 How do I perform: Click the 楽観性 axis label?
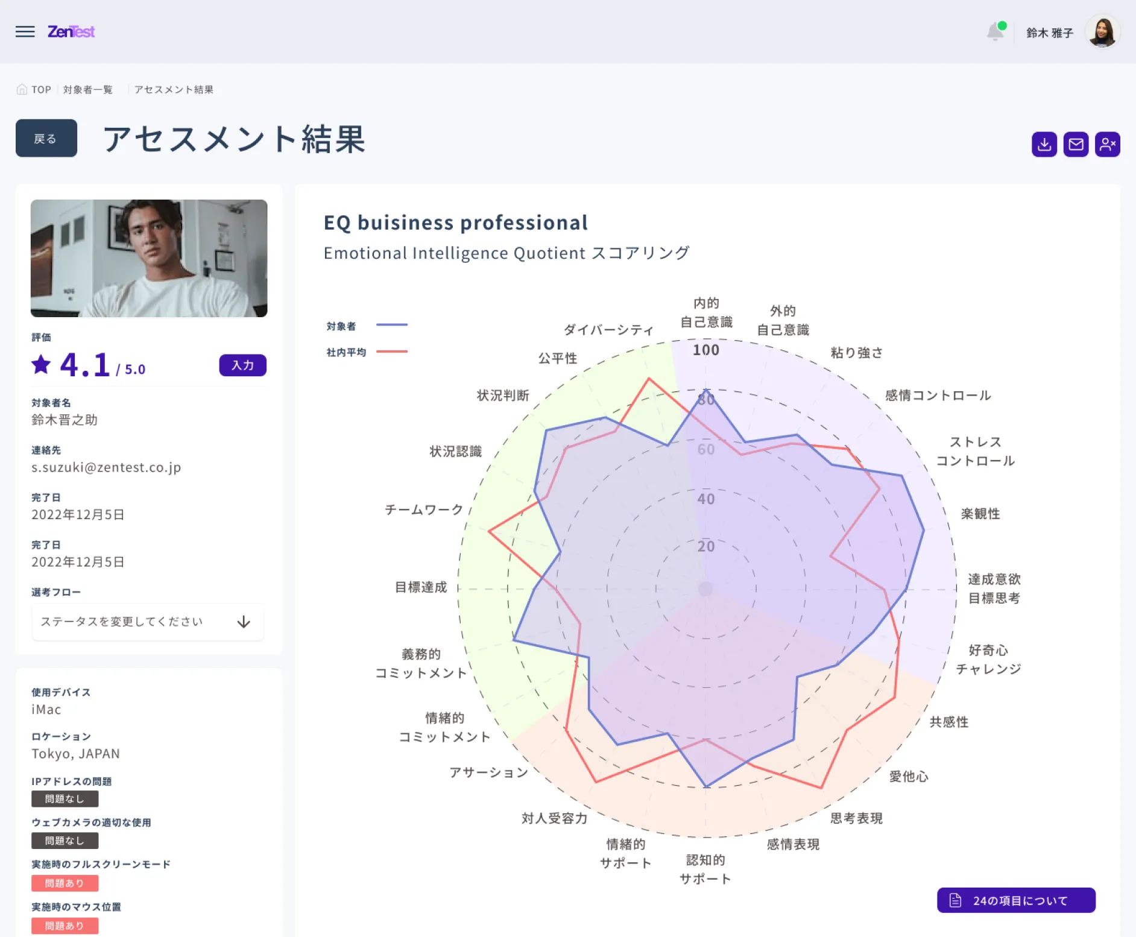980,514
